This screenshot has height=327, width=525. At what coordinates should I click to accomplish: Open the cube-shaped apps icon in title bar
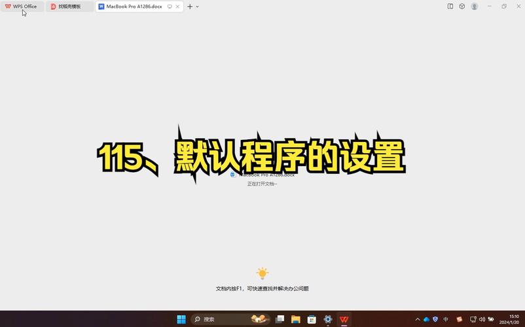(x=462, y=6)
